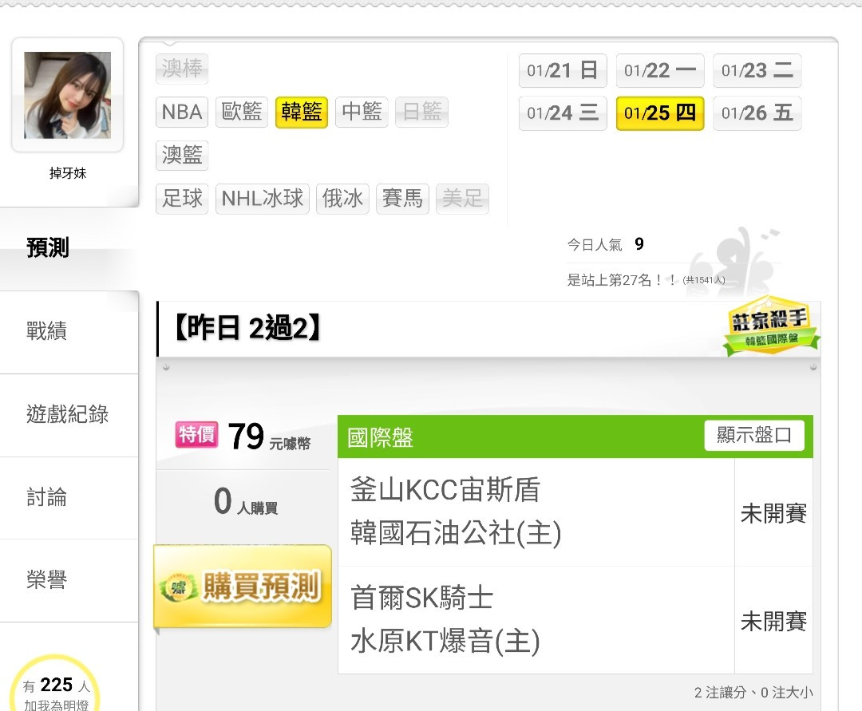Pick the 賽馬 category
The height and width of the screenshot is (711, 862).
(x=402, y=199)
